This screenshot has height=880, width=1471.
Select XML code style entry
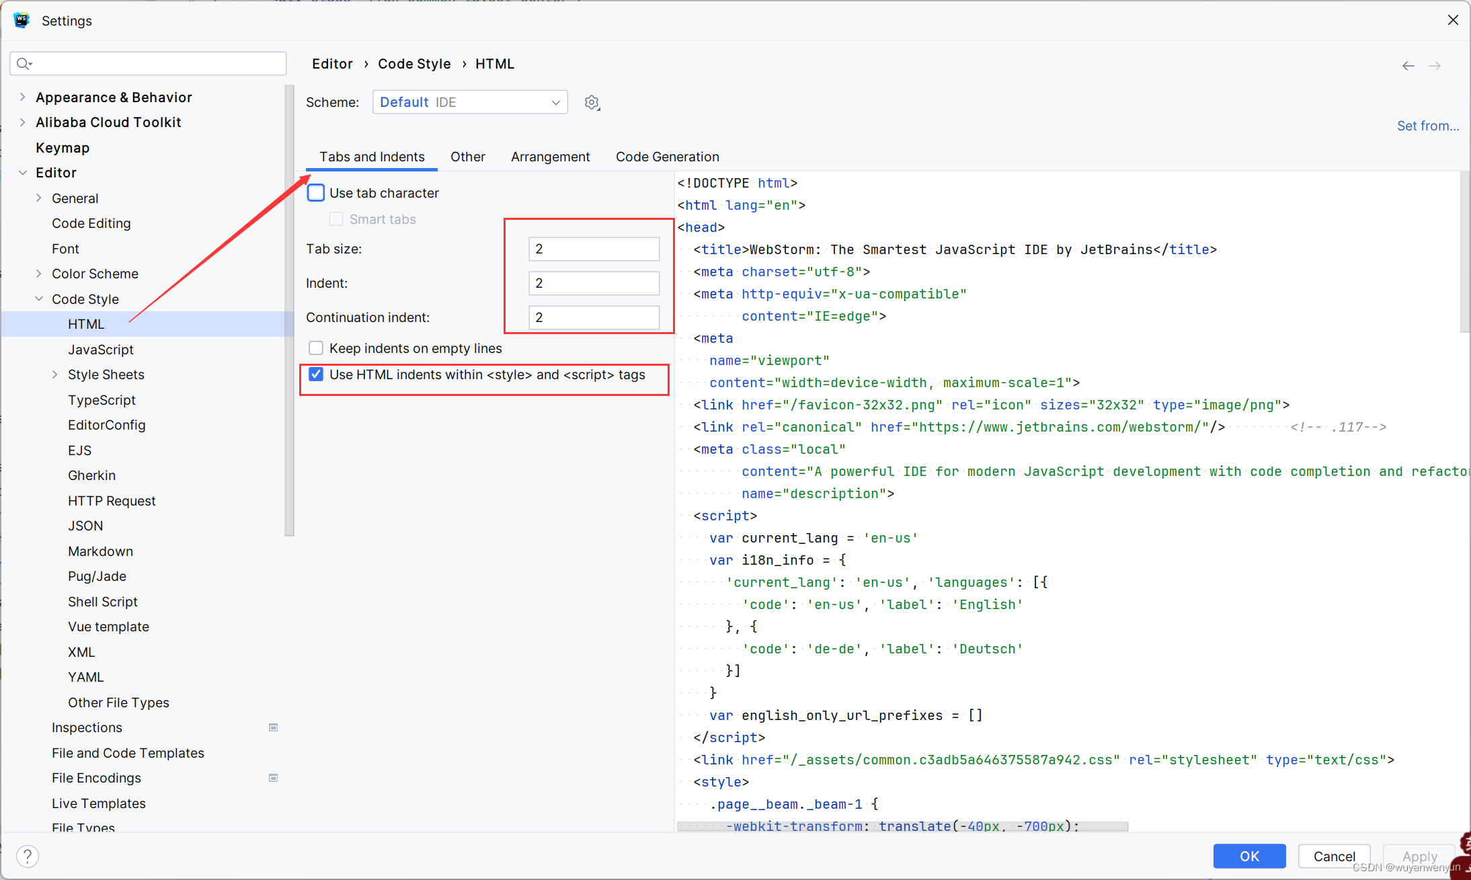tap(81, 652)
